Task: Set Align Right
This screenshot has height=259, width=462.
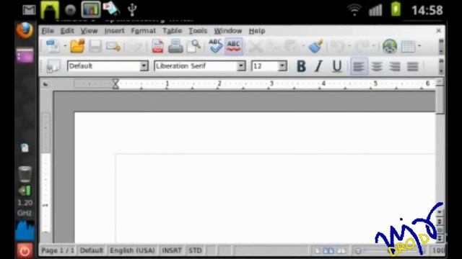Action: click(395, 66)
